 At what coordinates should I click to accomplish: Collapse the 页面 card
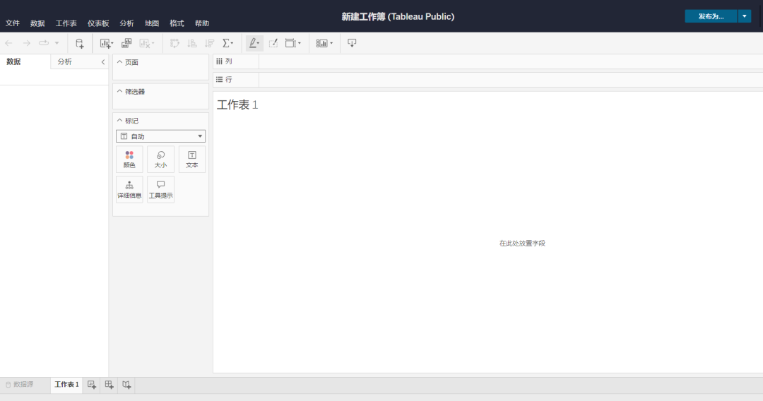pyautogui.click(x=119, y=62)
